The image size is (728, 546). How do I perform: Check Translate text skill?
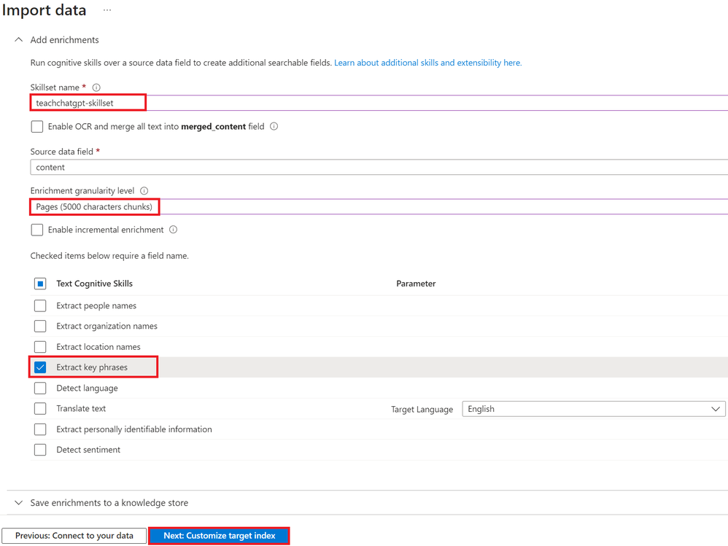[40, 409]
